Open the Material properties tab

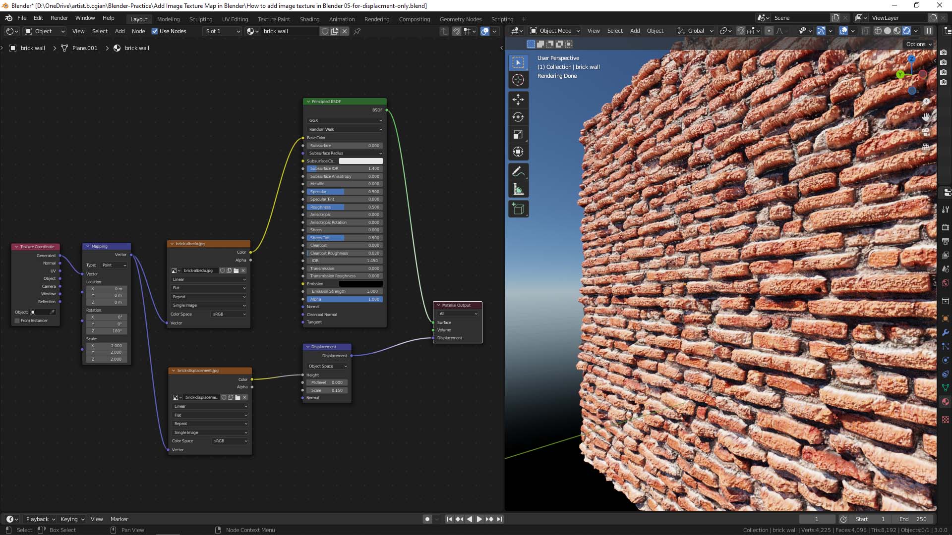click(x=946, y=402)
